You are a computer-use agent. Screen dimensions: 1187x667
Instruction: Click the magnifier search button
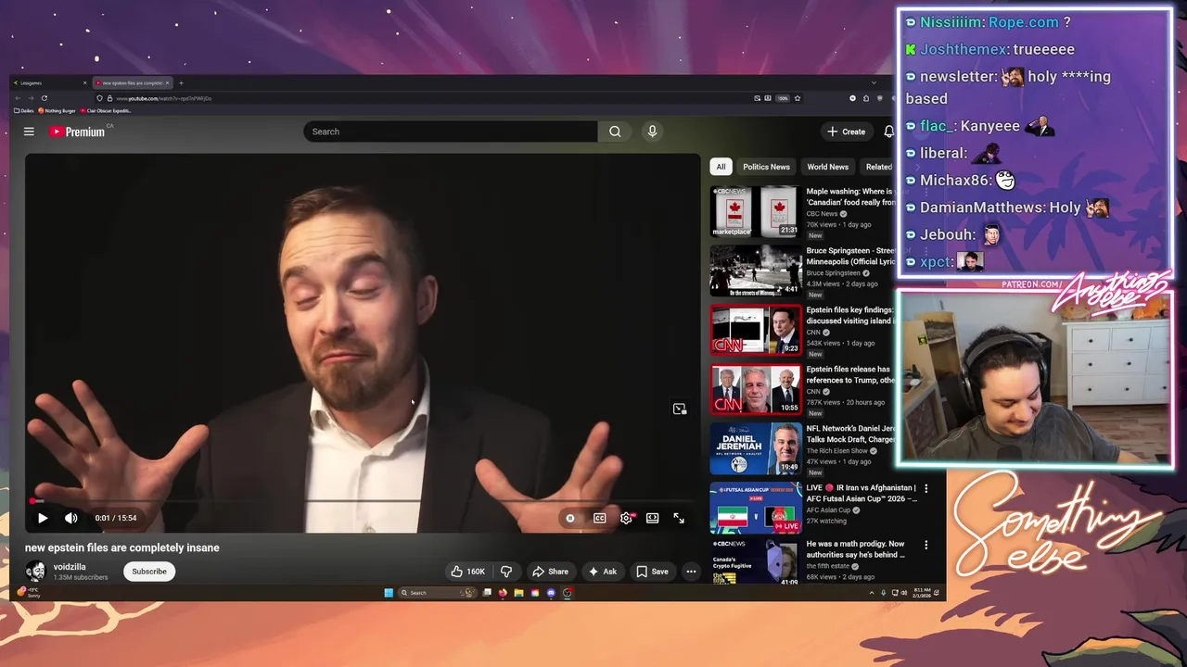tap(615, 132)
